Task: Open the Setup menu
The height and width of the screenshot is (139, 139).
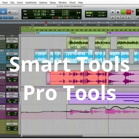Action: click(x=53, y=3)
